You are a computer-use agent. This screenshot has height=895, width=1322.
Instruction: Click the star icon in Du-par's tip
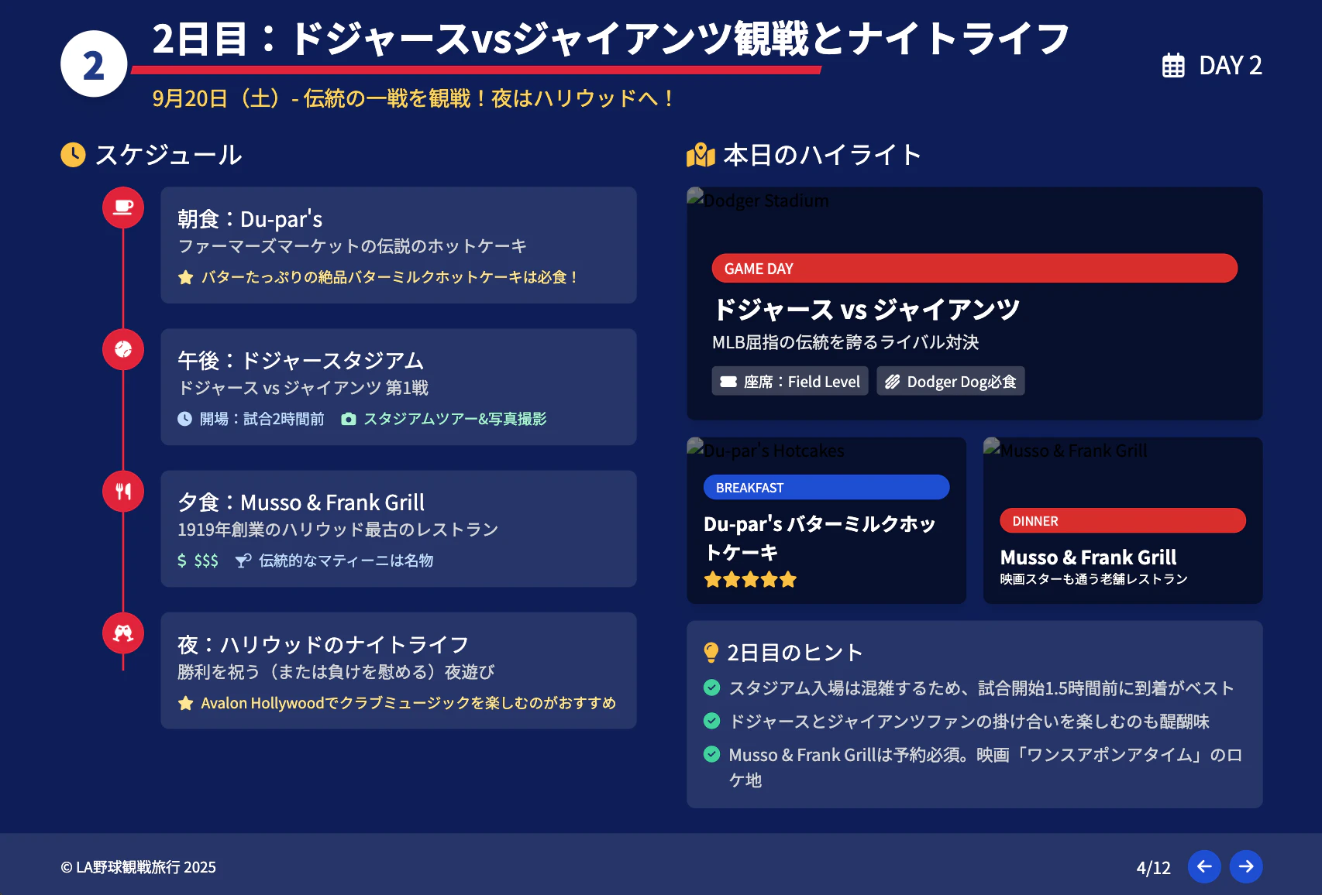(x=185, y=277)
